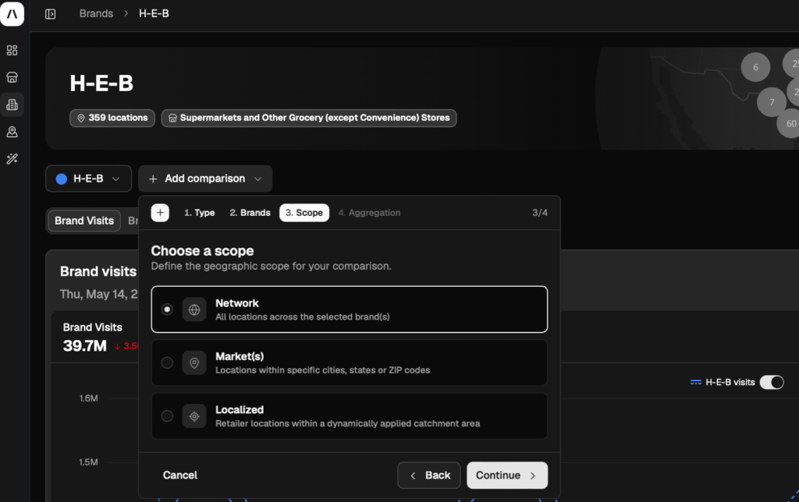Screen dimensions: 799x502
Task: Click the plus icon in comparison wizard
Action: tap(160, 213)
